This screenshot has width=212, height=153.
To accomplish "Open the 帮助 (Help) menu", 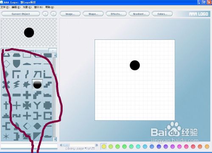I will coord(50,7).
